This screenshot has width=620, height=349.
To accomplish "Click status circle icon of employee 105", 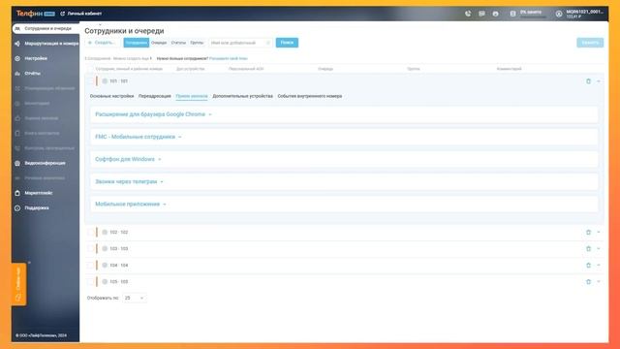I will 105,282.
